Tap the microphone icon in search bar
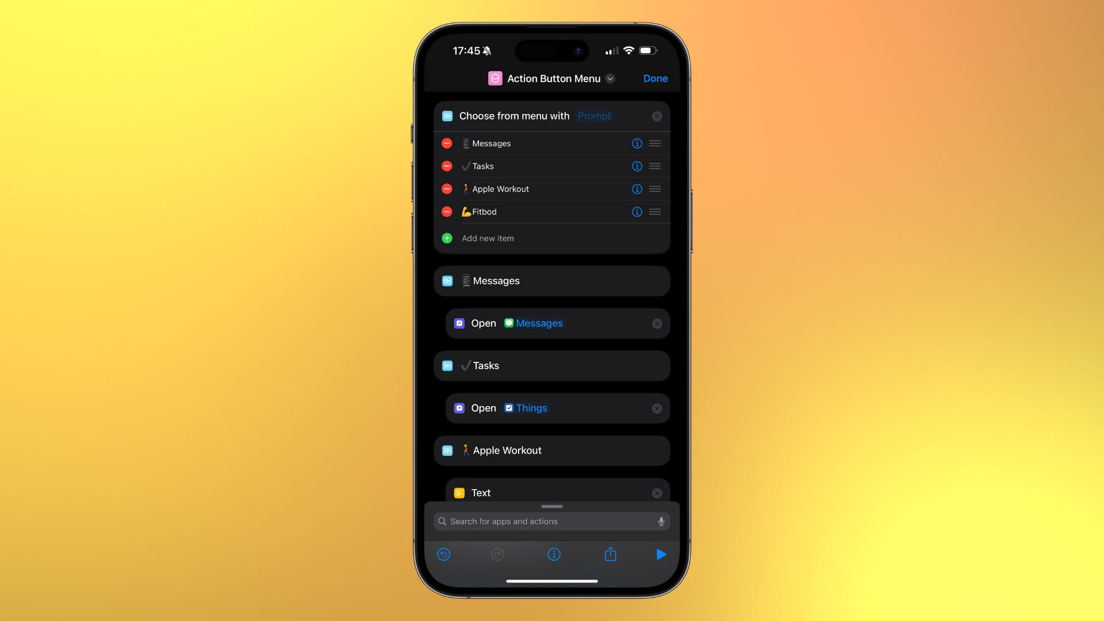Viewport: 1104px width, 621px height. 661,521
